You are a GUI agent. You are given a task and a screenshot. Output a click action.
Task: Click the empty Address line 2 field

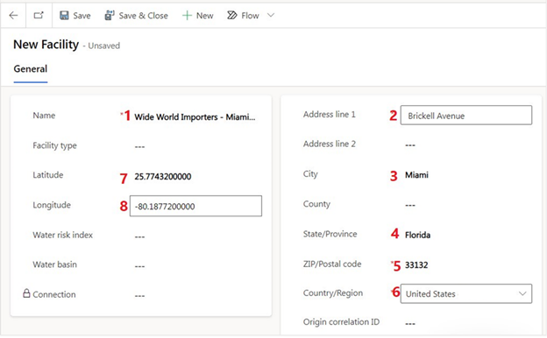click(x=410, y=145)
